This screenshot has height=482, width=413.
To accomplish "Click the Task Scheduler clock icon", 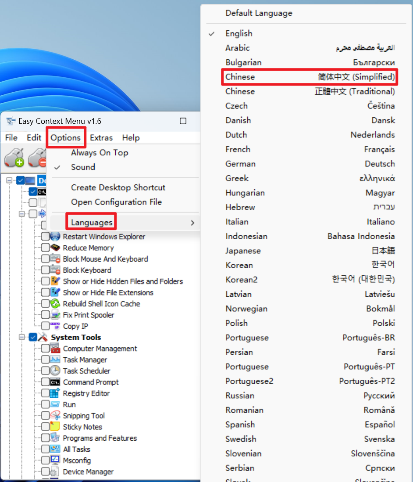I will 55,371.
